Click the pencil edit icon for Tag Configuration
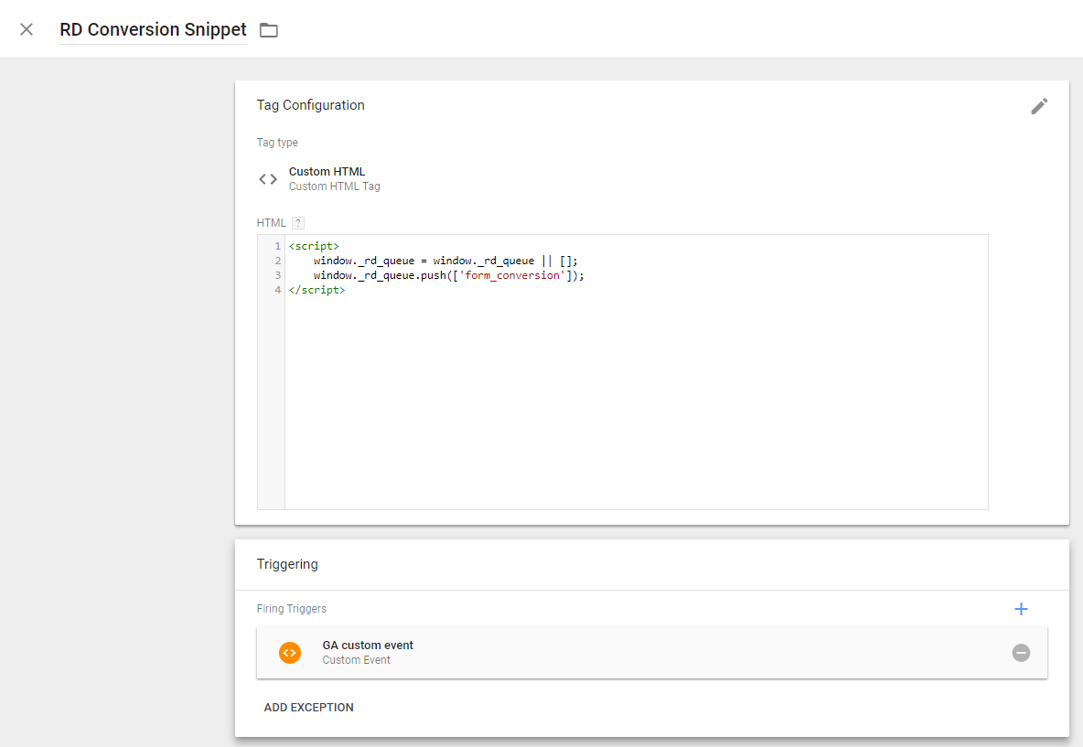Image resolution: width=1083 pixels, height=747 pixels. pos(1039,106)
